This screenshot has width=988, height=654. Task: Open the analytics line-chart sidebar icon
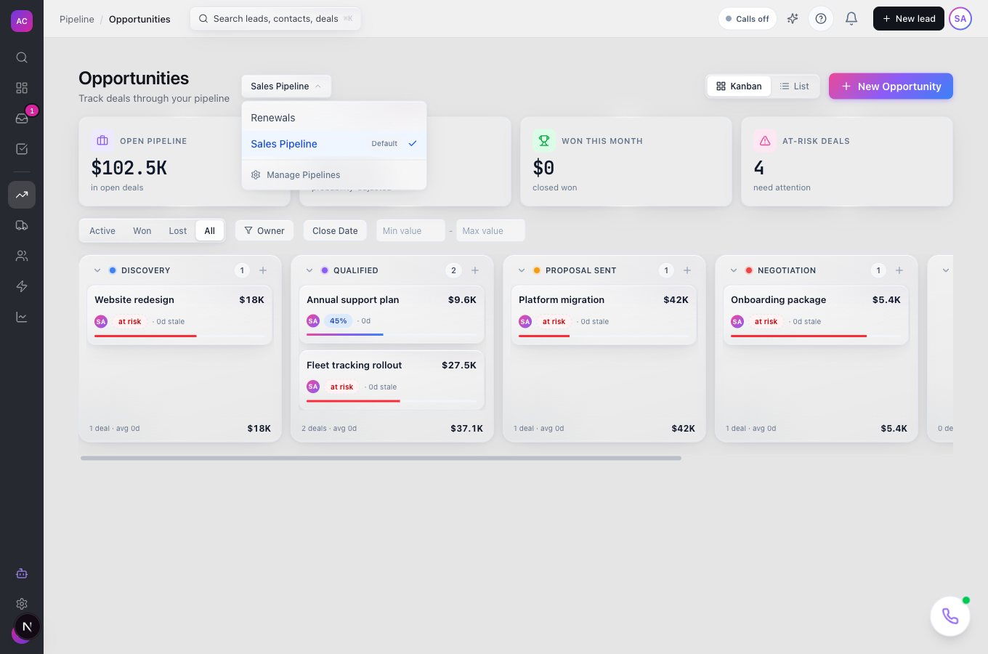(22, 317)
